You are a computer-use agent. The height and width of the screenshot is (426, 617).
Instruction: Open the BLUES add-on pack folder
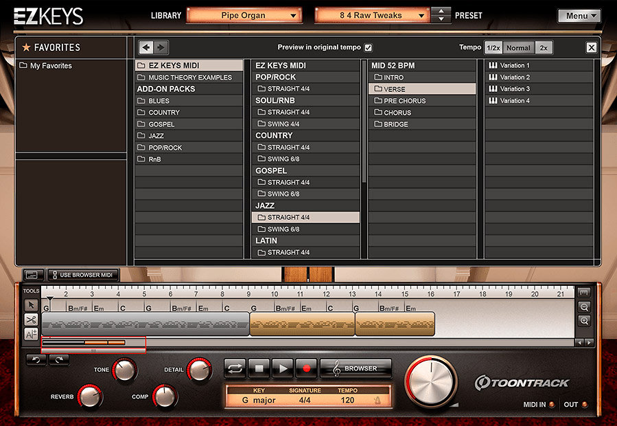click(x=189, y=101)
